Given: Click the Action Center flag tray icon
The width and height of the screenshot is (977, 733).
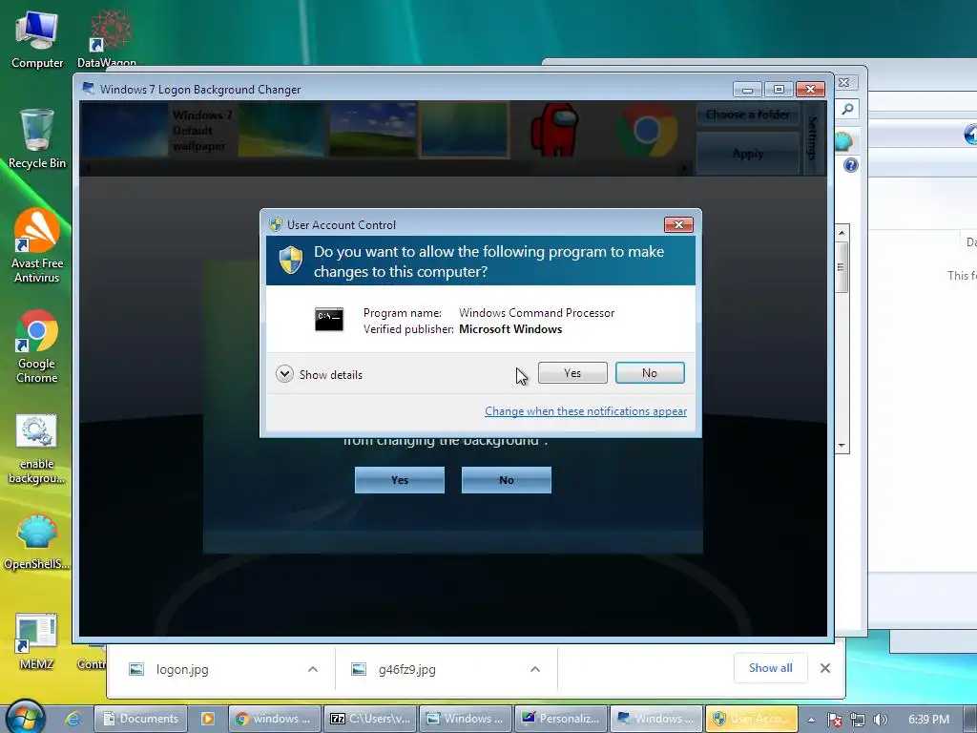Looking at the screenshot, I should point(835,720).
